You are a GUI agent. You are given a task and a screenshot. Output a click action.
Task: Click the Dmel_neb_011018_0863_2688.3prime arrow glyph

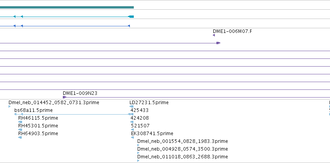[138, 161]
